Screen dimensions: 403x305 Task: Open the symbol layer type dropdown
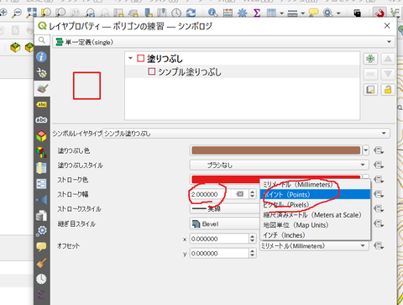pos(246,134)
